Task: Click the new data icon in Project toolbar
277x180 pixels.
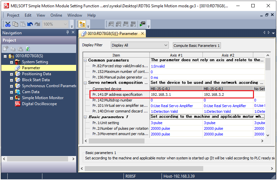Action: [x=6, y=49]
